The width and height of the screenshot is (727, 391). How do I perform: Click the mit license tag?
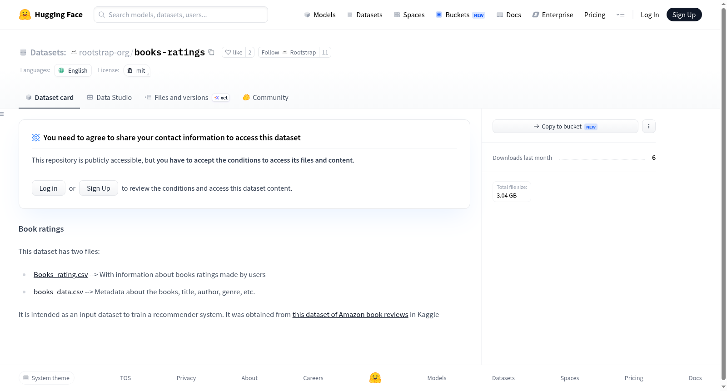(x=136, y=70)
